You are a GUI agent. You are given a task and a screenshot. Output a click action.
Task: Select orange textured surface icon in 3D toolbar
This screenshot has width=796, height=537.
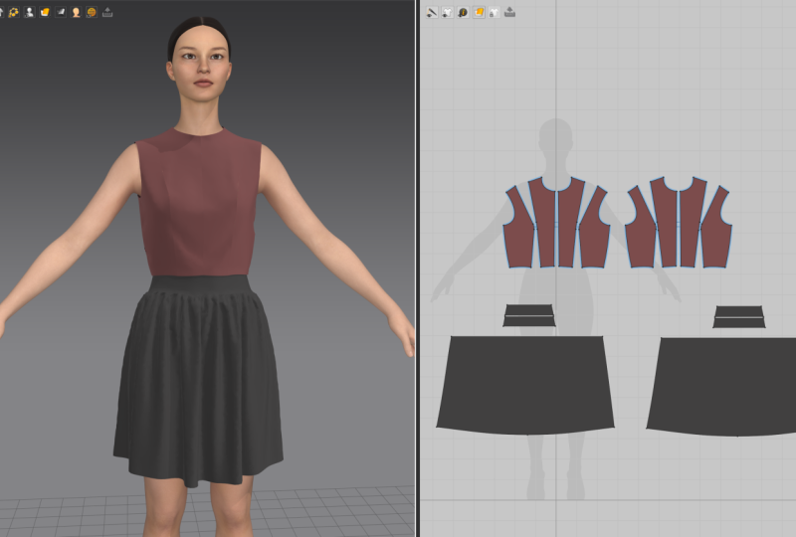coord(45,12)
